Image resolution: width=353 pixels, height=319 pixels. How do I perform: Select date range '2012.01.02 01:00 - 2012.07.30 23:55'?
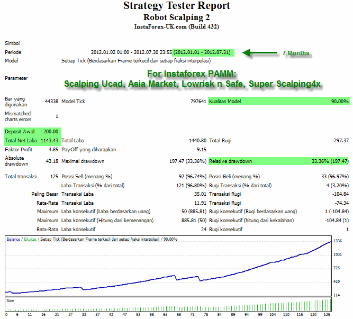[131, 52]
